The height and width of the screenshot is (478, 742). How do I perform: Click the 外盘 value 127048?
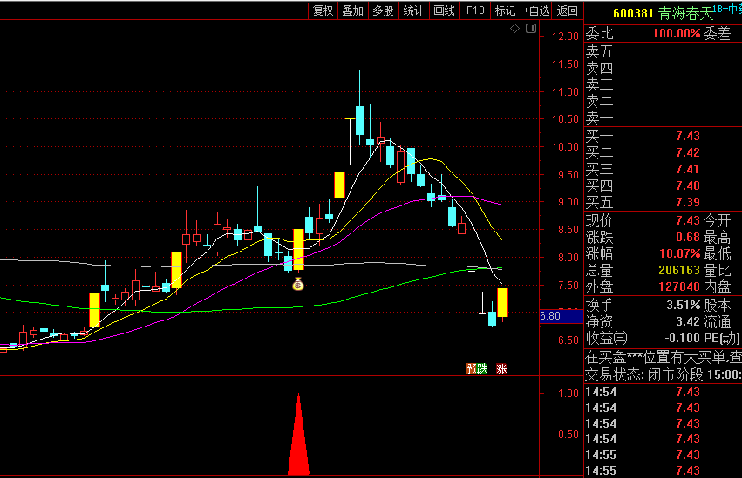(679, 286)
